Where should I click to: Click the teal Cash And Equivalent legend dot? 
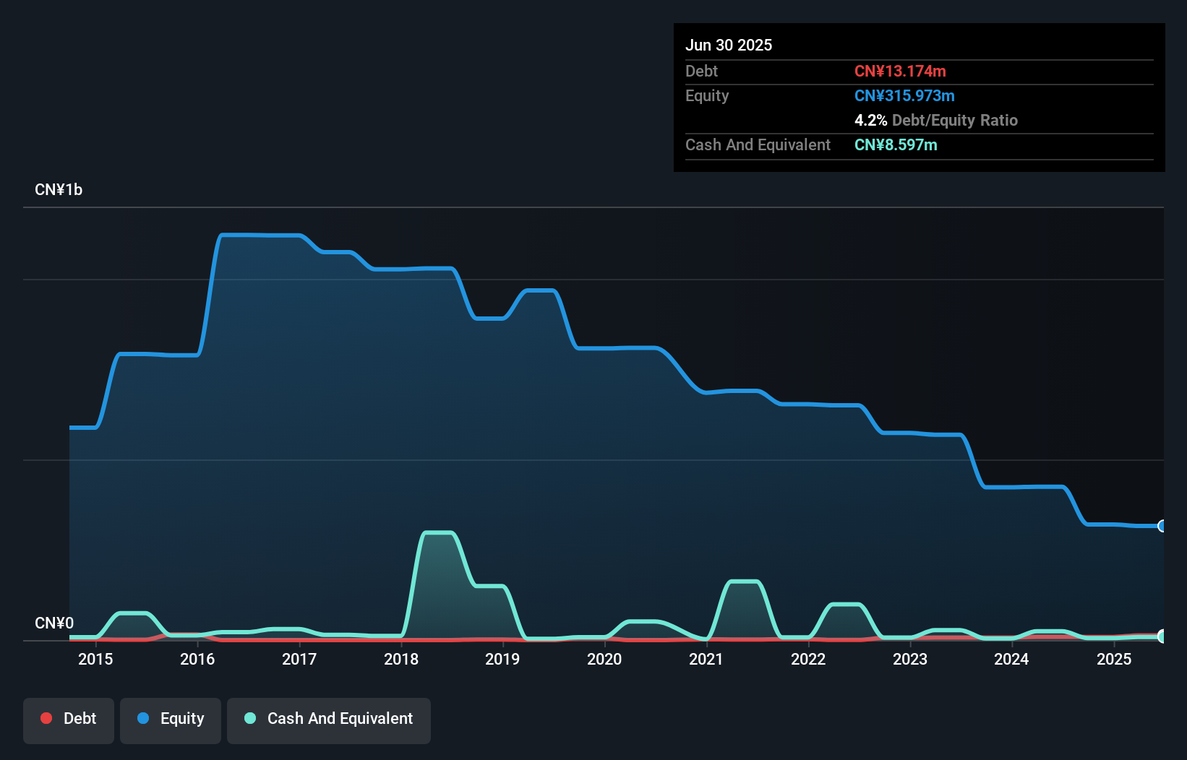click(x=249, y=718)
